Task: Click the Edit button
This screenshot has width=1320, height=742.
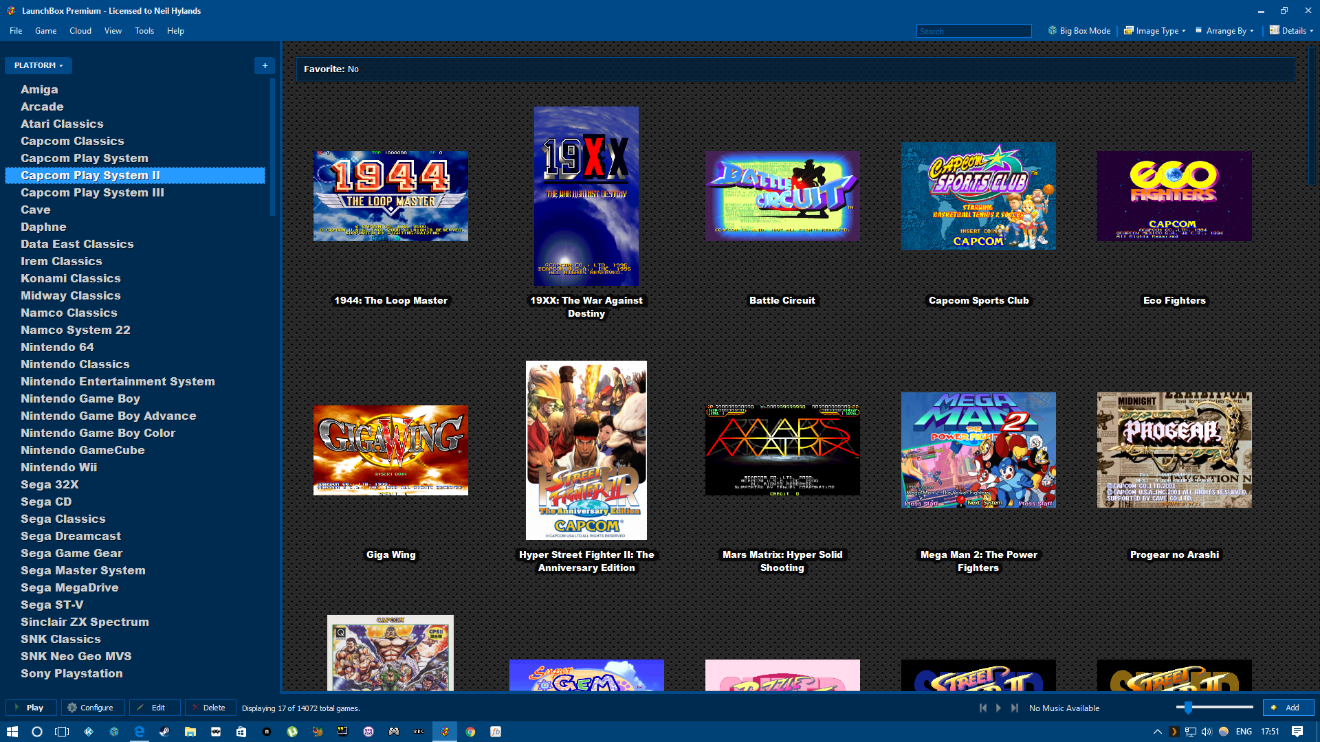Action: click(x=155, y=708)
